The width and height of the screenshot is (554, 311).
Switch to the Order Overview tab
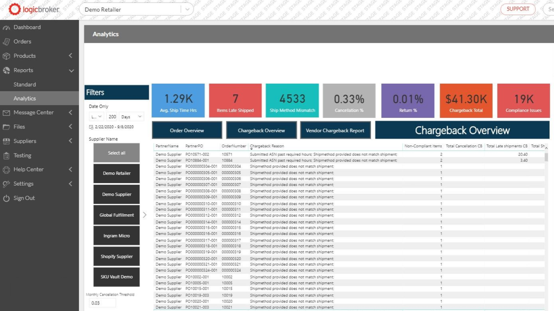pos(187,130)
